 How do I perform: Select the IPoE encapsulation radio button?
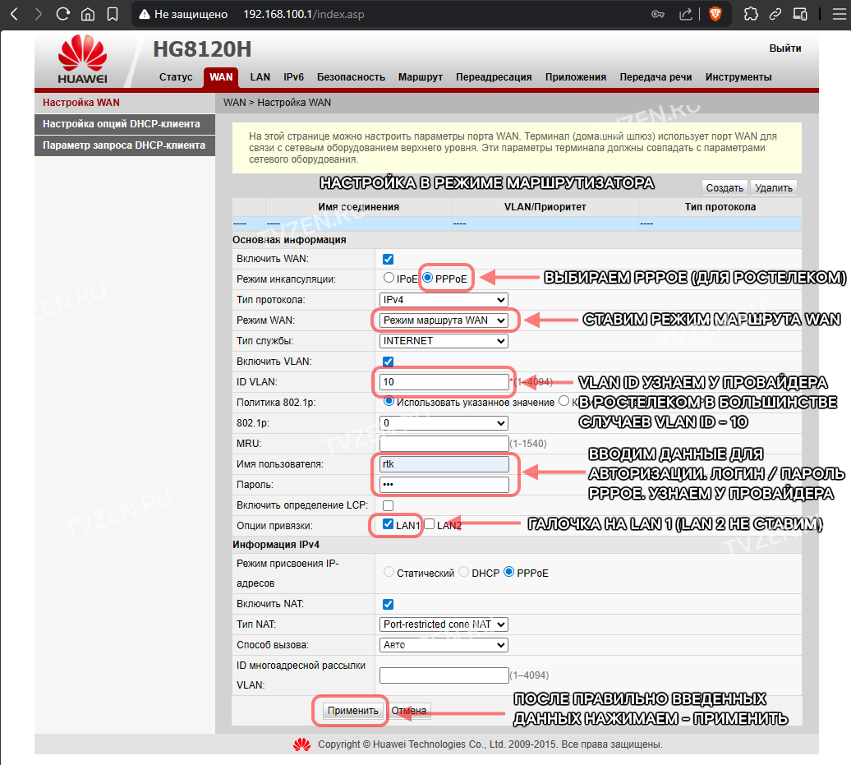tap(389, 278)
